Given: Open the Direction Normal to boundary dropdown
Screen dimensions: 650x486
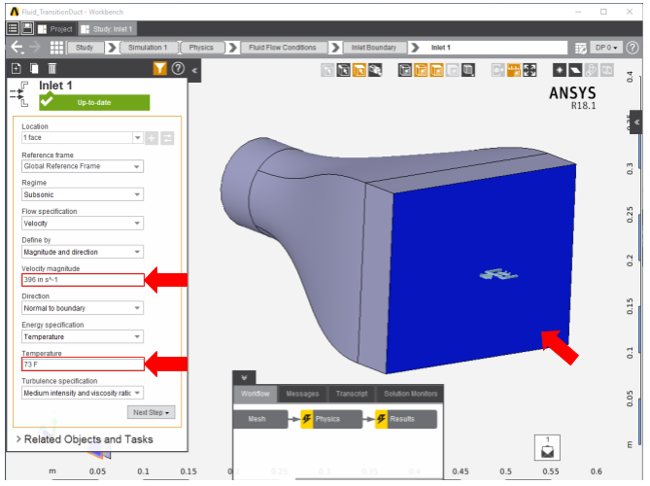Looking at the screenshot, I should point(83,308).
